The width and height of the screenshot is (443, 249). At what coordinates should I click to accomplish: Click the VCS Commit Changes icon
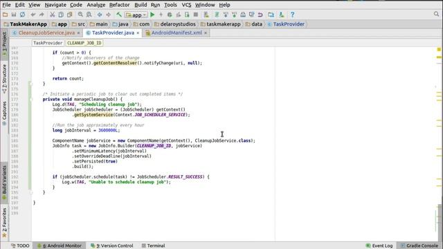click(x=234, y=15)
